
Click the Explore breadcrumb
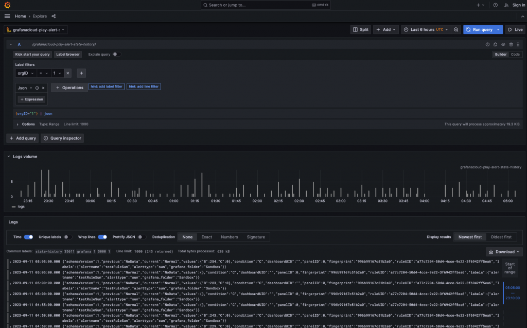[x=40, y=16]
